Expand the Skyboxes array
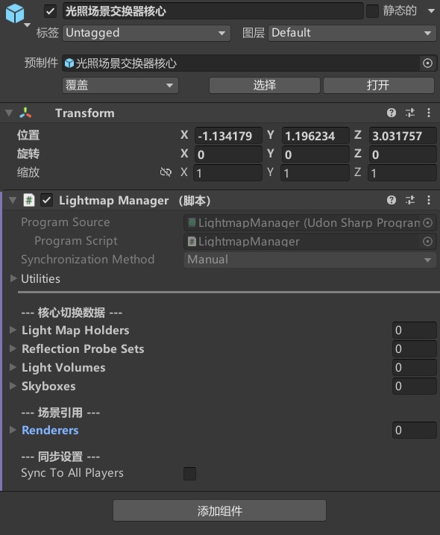This screenshot has width=440, height=535. point(13,386)
